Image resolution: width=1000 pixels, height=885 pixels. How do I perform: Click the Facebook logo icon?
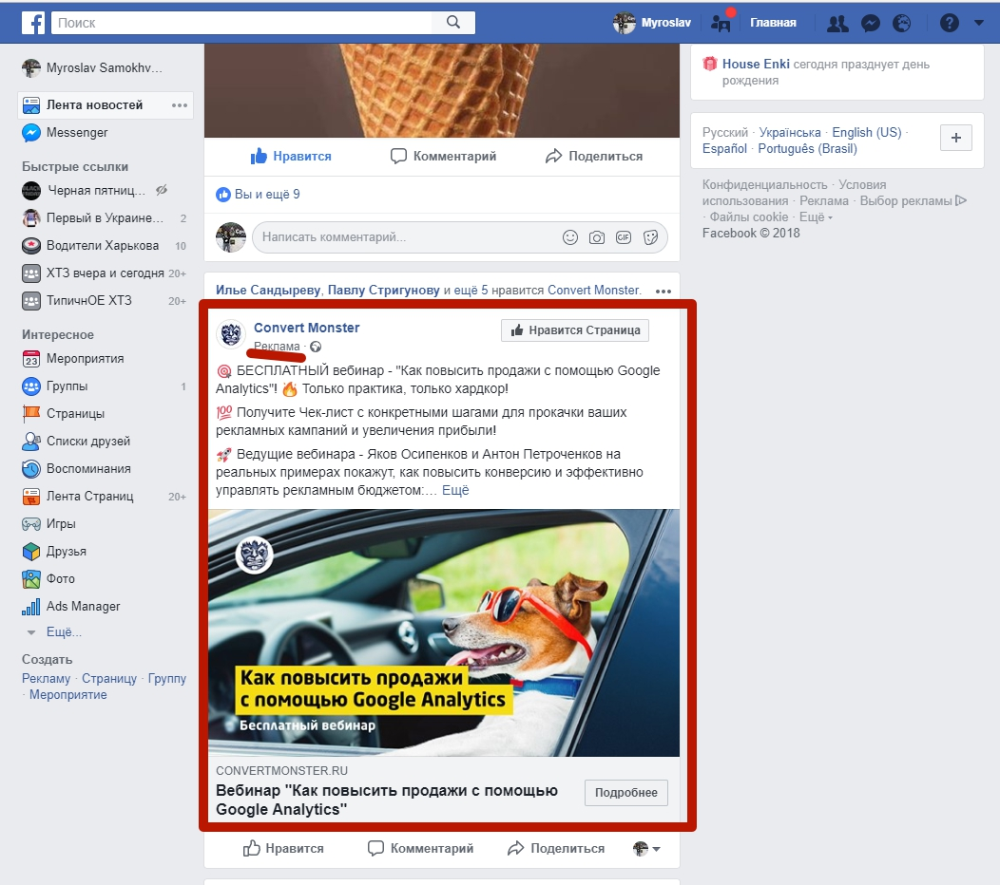tap(33, 23)
